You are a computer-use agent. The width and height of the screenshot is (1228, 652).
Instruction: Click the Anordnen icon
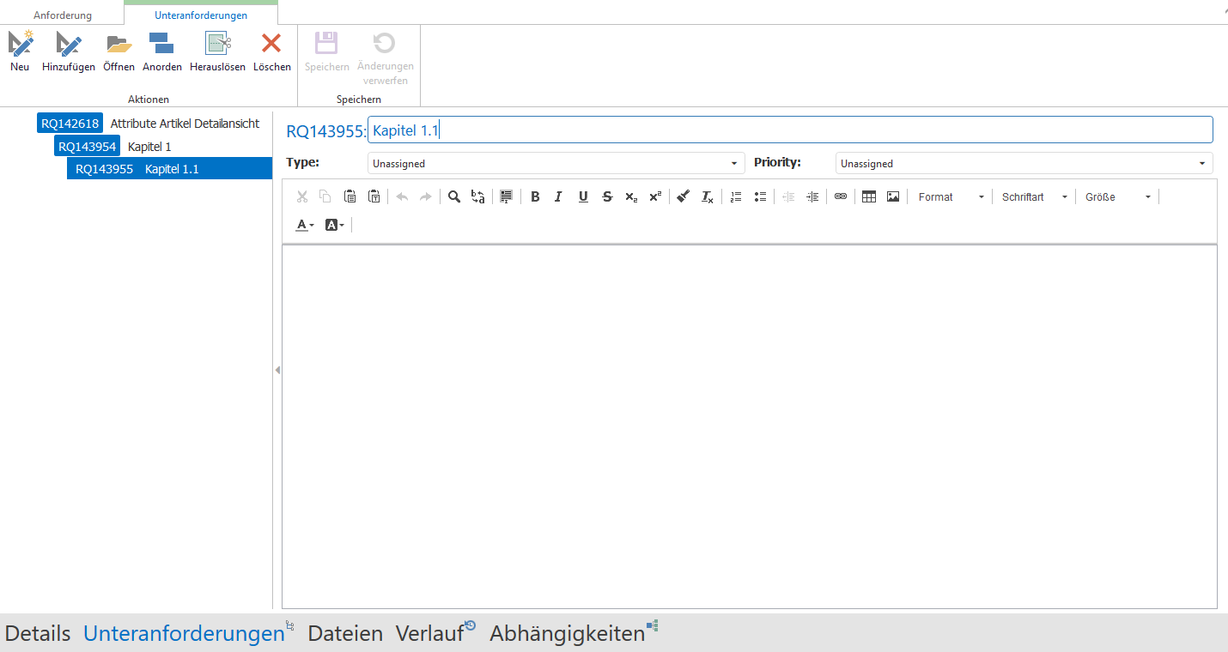(161, 44)
